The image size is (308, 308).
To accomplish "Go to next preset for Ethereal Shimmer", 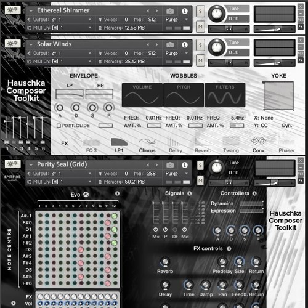I will (156, 11).
